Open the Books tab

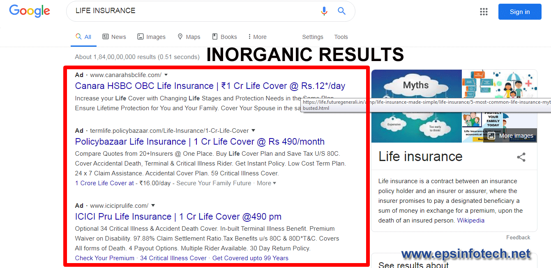click(224, 37)
